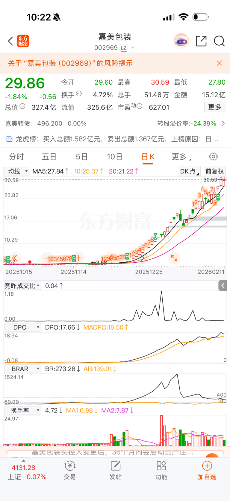The width and height of the screenshot is (230, 501).
Task: Tap the 金额 15.12亿 value
Action: tap(214, 95)
